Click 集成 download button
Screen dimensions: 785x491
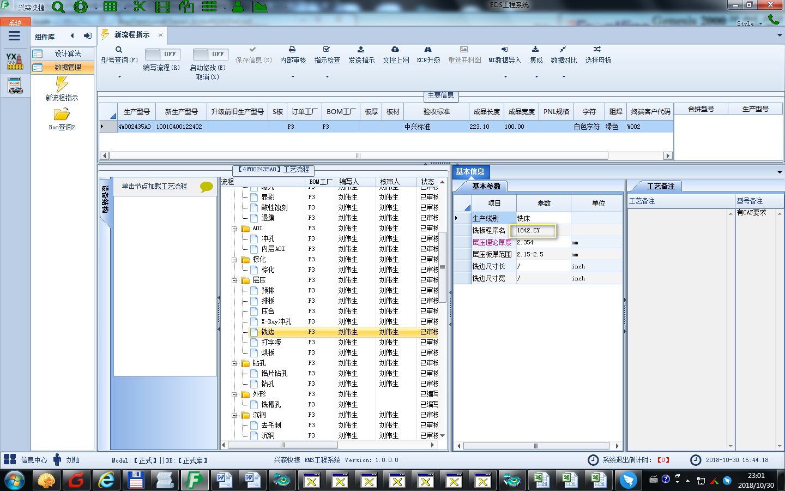tap(536, 55)
